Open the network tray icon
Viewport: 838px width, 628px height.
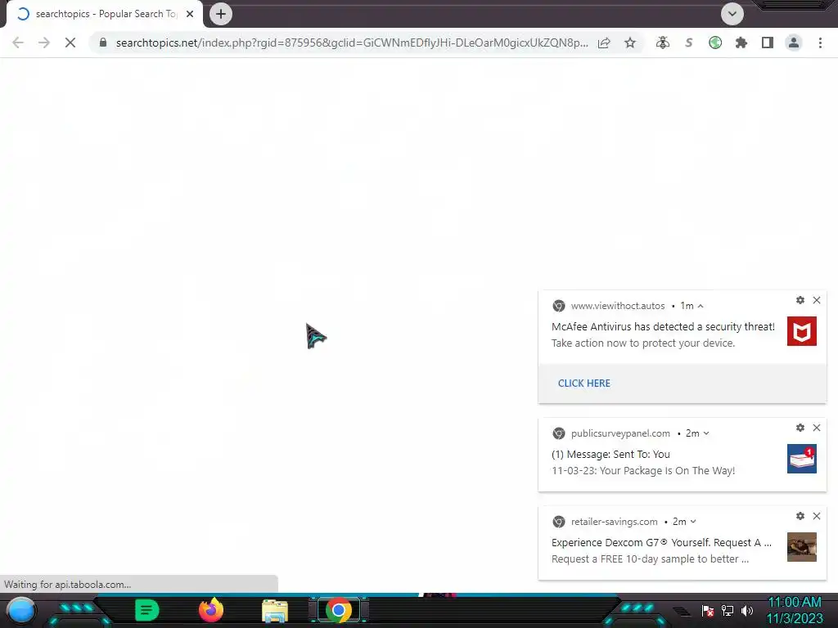728,610
